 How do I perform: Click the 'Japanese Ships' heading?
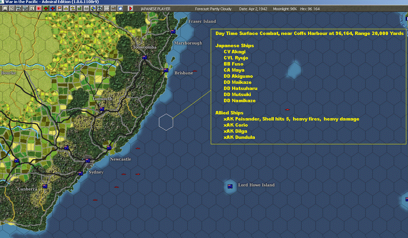click(x=234, y=45)
